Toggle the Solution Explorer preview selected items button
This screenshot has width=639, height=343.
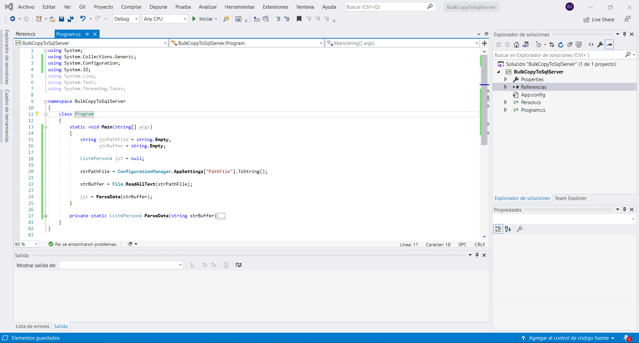click(609, 45)
